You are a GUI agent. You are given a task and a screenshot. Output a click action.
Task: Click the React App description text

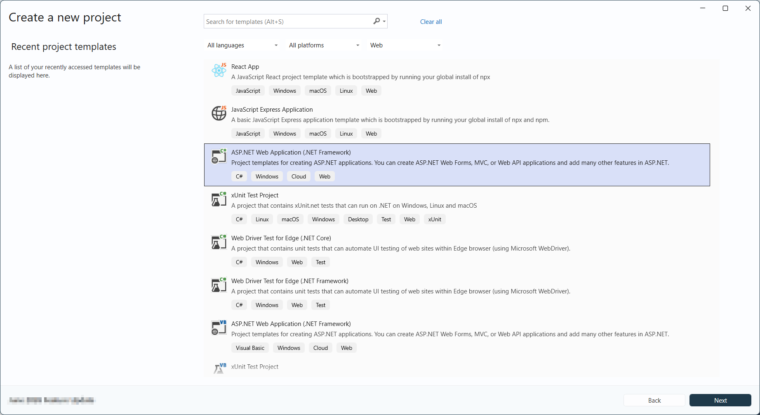coord(361,77)
